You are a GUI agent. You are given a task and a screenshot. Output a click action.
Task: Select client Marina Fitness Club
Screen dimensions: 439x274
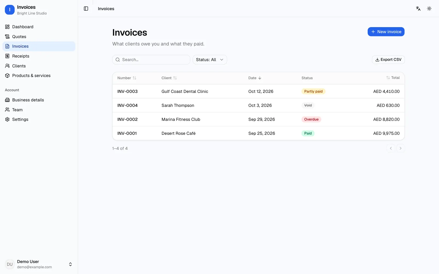tap(181, 119)
